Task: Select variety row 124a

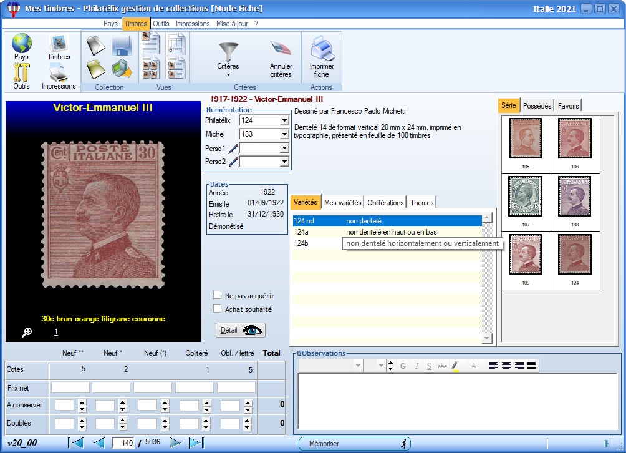Action: click(x=387, y=232)
